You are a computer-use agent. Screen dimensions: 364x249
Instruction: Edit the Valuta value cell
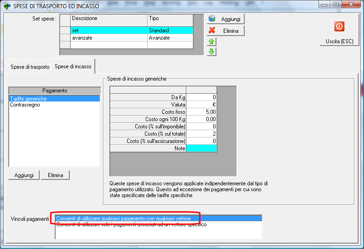click(201, 105)
